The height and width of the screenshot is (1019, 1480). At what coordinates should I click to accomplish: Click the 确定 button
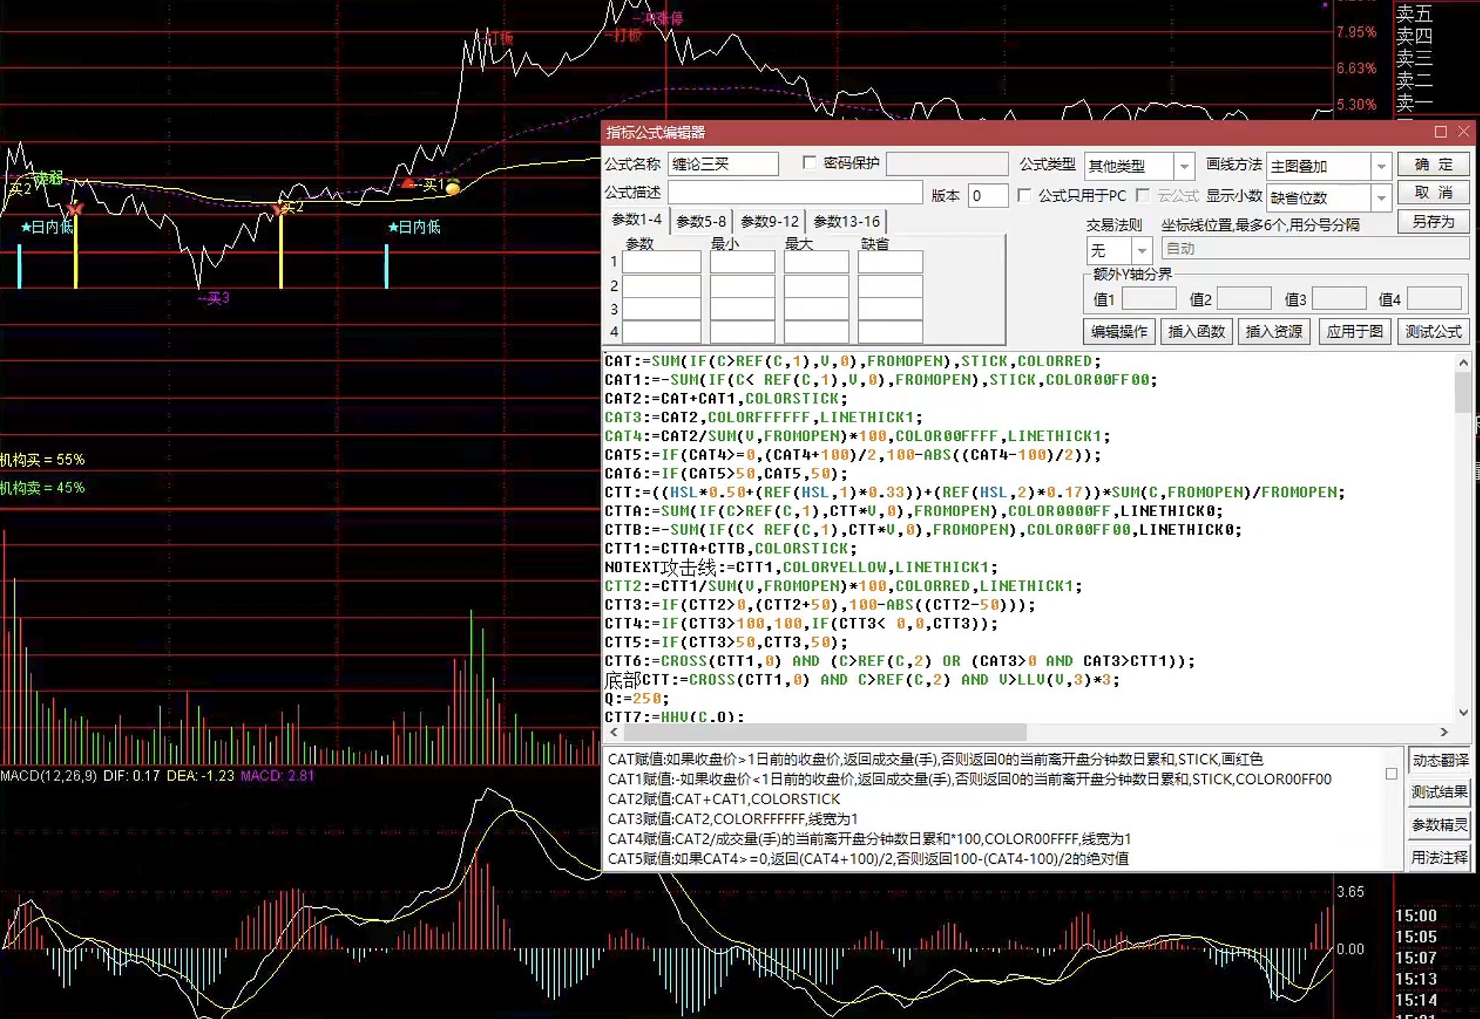pyautogui.click(x=1433, y=164)
